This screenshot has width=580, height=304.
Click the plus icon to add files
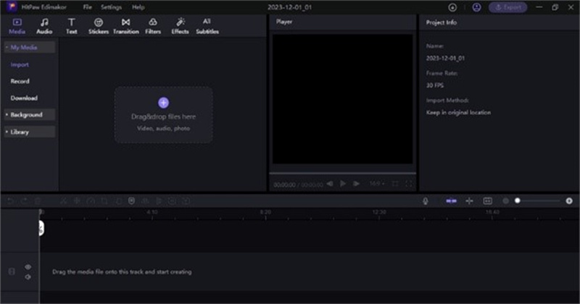[x=164, y=103]
